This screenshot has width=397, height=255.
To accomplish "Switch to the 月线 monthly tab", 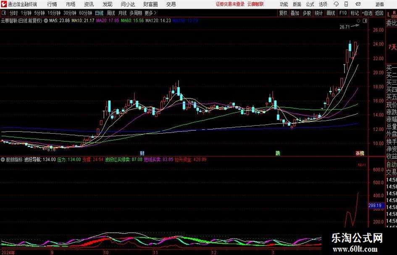I will coord(122,13).
